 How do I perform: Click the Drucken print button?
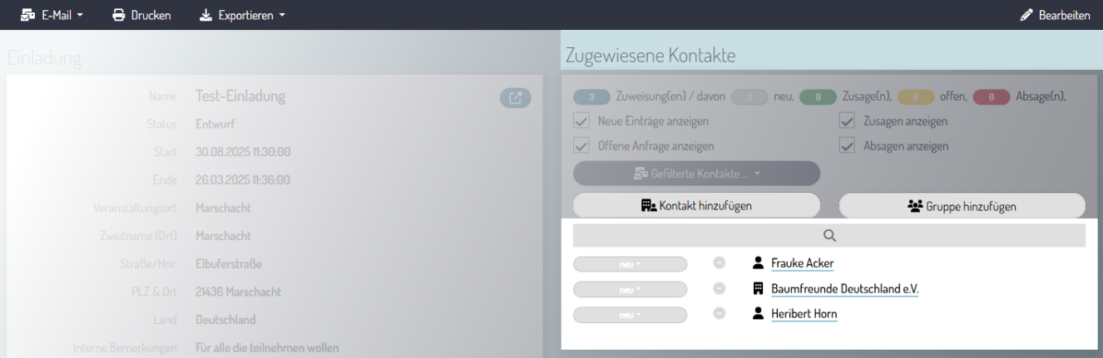click(141, 15)
